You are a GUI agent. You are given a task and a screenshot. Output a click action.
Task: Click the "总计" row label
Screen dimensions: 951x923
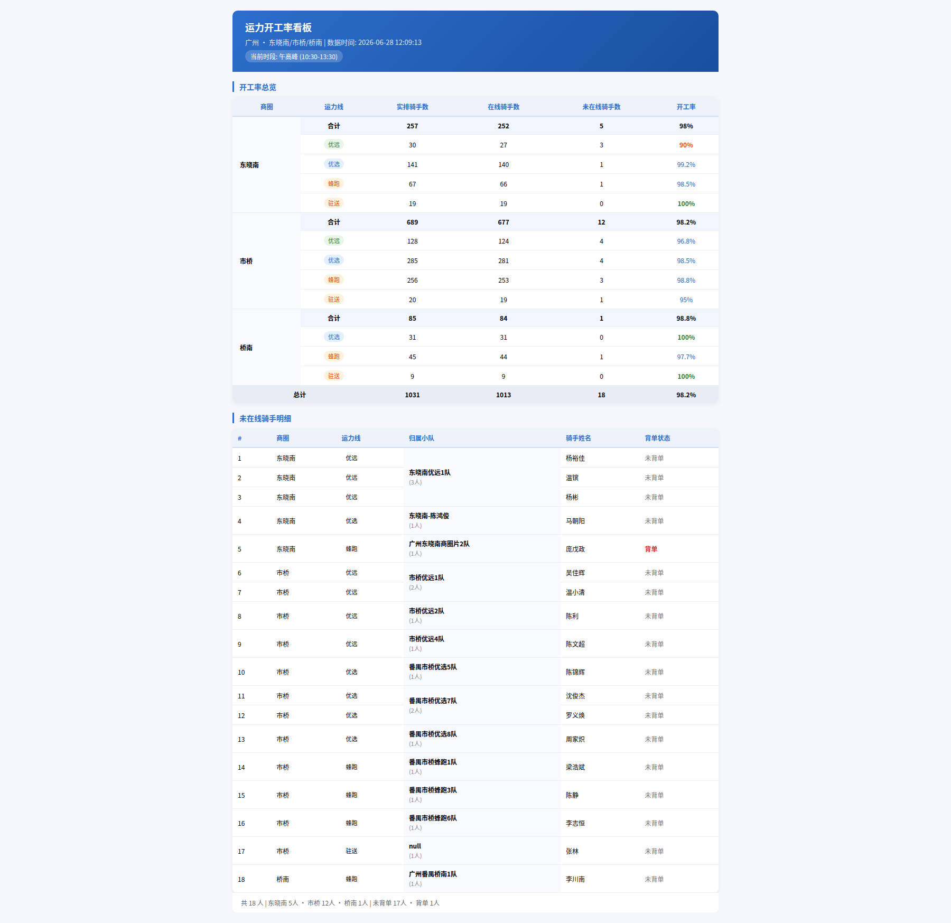pyautogui.click(x=300, y=395)
